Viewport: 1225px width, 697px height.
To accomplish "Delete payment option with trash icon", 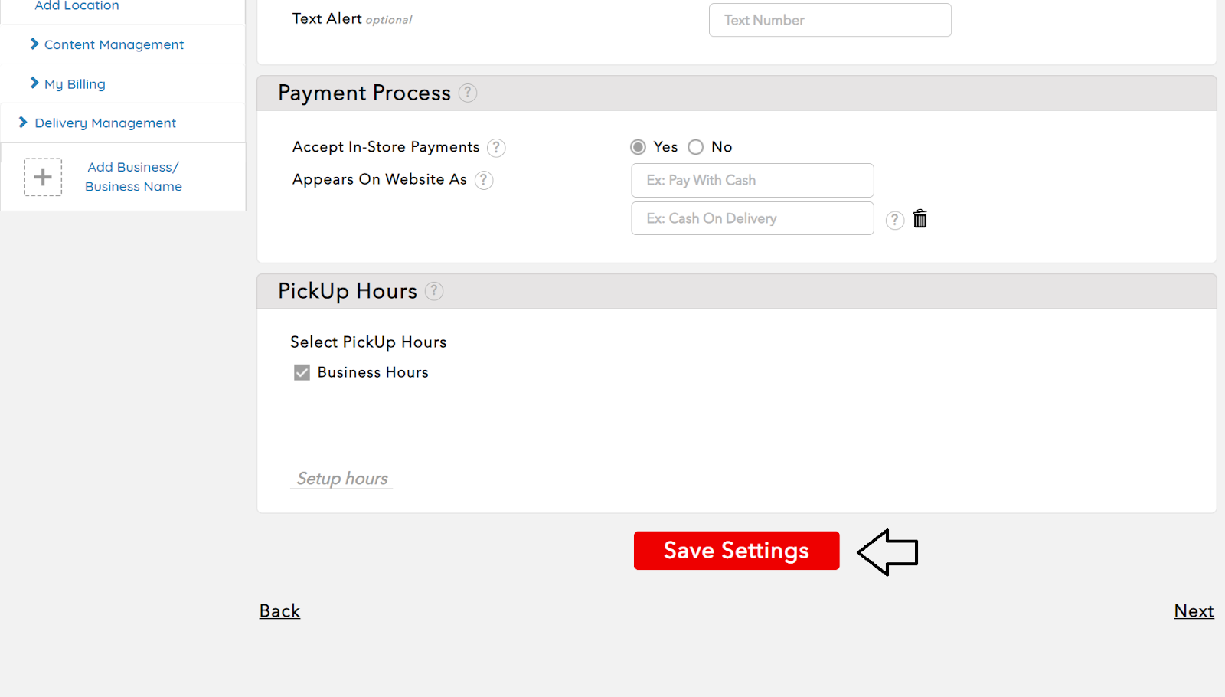I will [x=920, y=219].
